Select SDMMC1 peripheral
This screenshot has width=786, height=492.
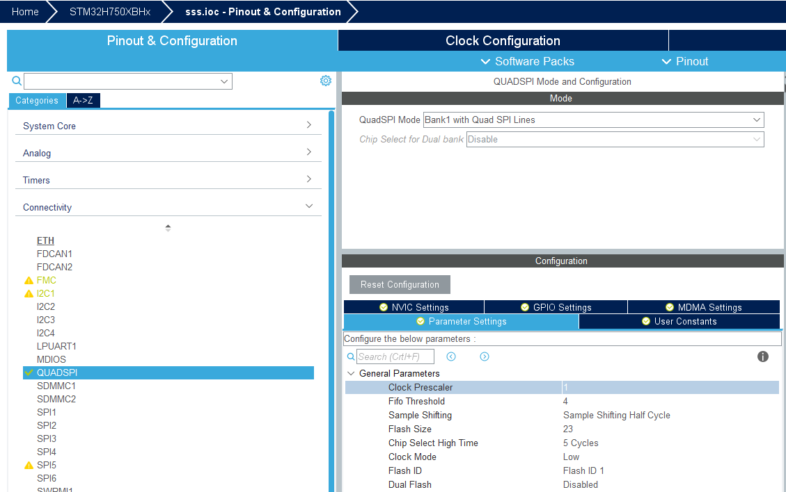pos(56,386)
